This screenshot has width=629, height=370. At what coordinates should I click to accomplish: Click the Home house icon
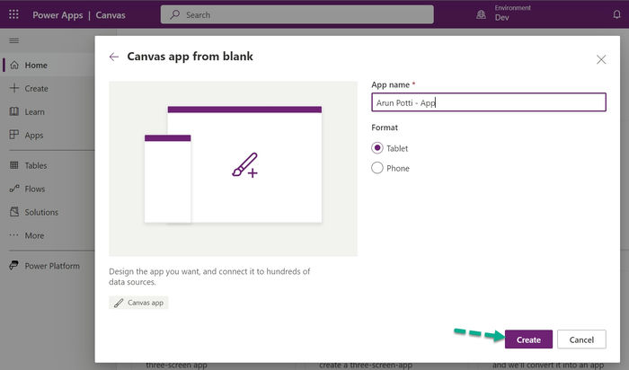[14, 65]
